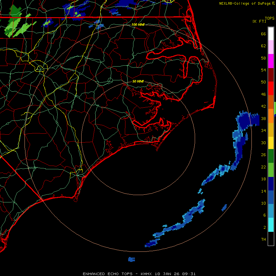Select the light green legend color block

click(271, 170)
